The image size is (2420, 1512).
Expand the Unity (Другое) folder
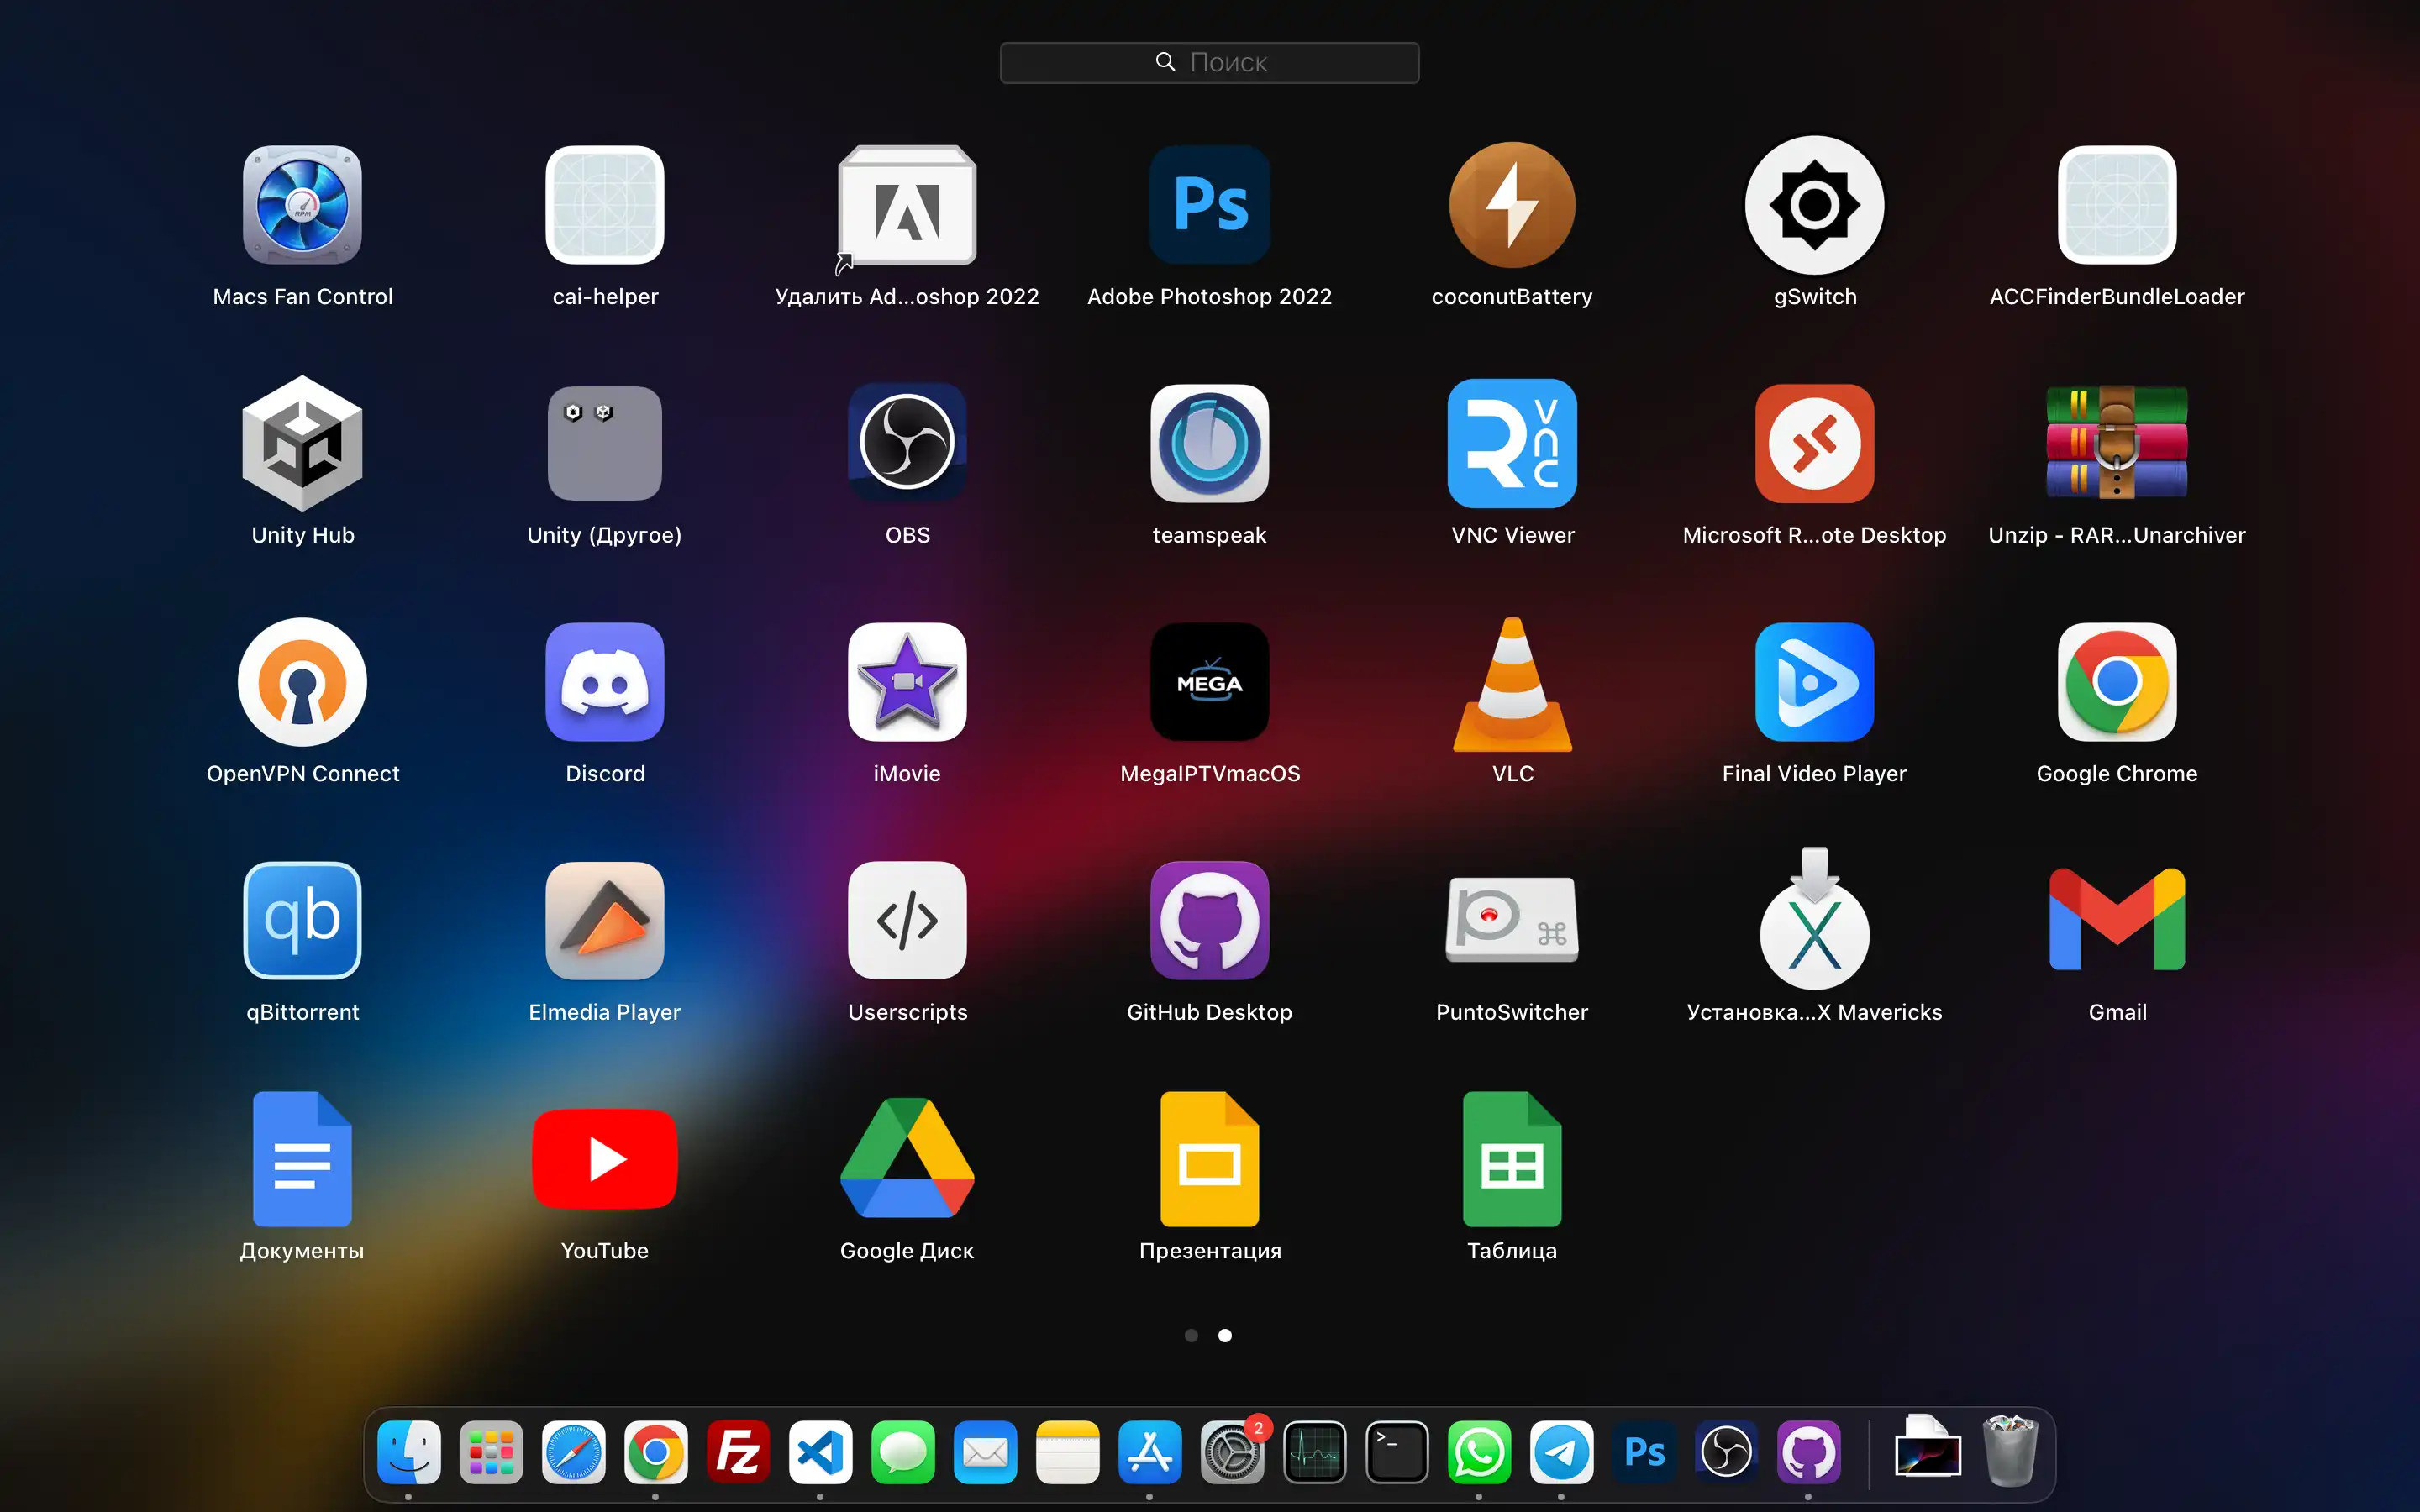[x=605, y=443]
